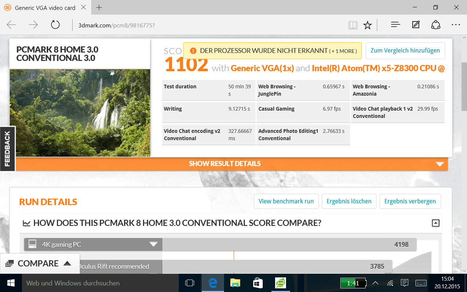Click Ergebnis verbergen button
This screenshot has width=467, height=292.
tap(410, 201)
